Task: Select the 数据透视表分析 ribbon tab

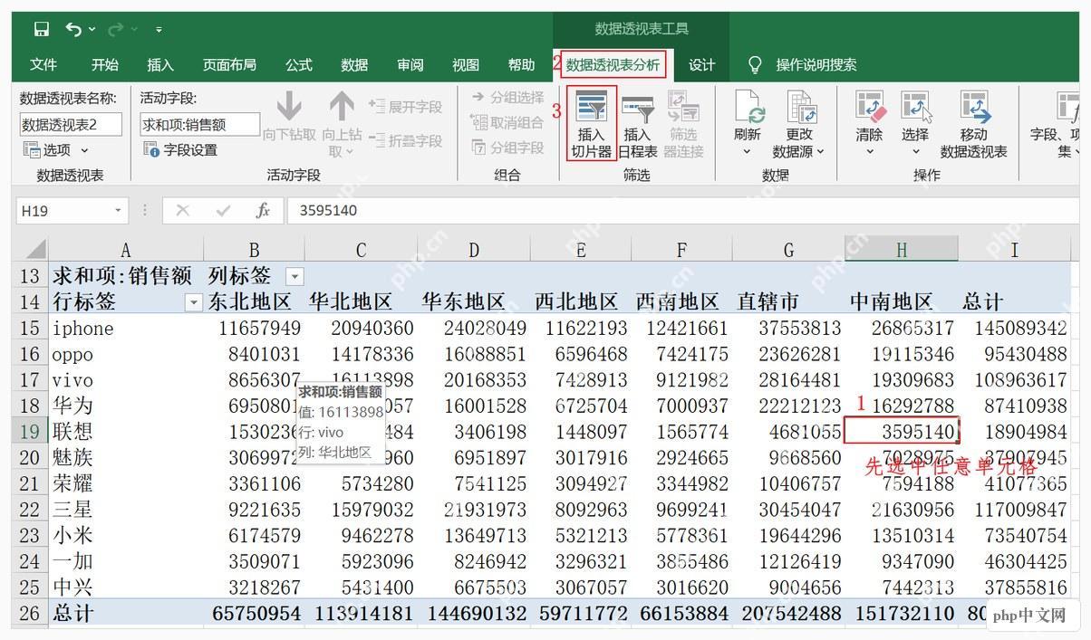Action: click(x=613, y=65)
